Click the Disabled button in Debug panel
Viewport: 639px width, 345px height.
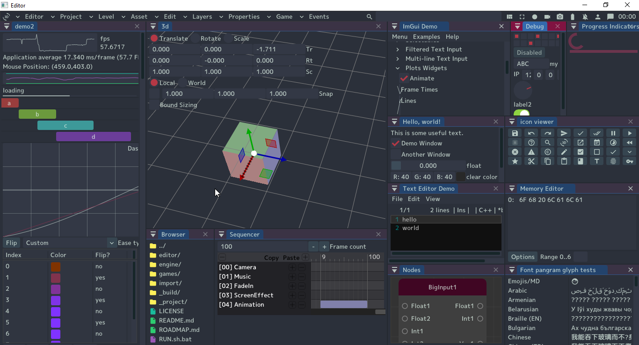coord(529,52)
